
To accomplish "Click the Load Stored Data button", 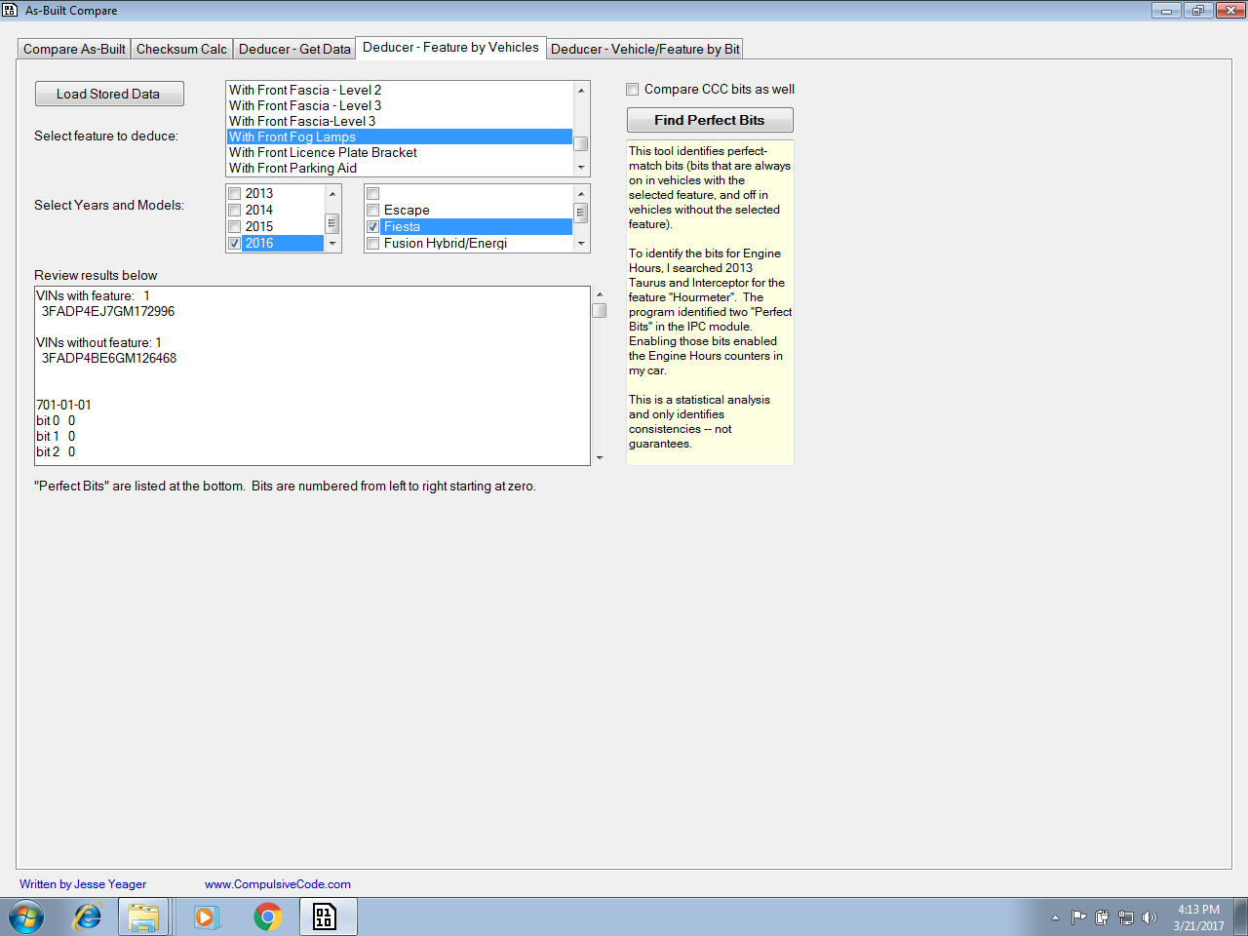I will 109,94.
